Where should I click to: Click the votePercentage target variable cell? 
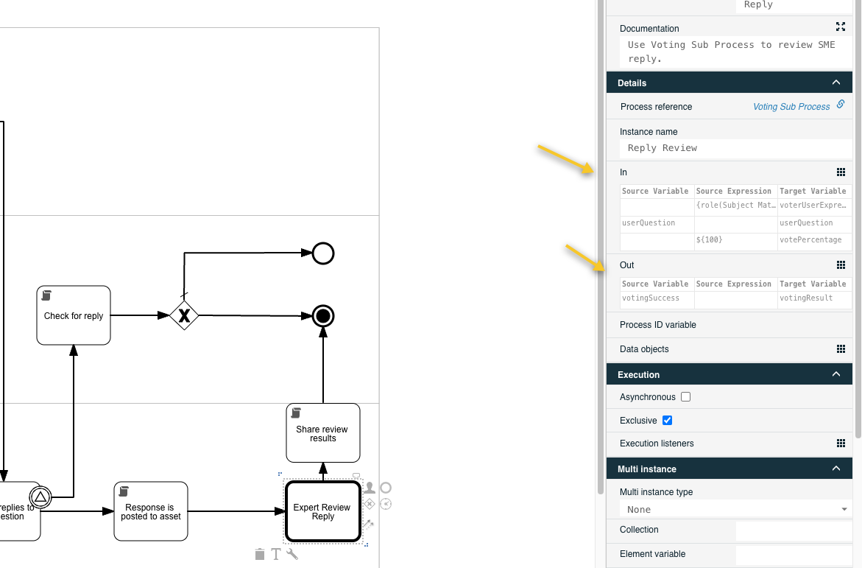click(815, 240)
